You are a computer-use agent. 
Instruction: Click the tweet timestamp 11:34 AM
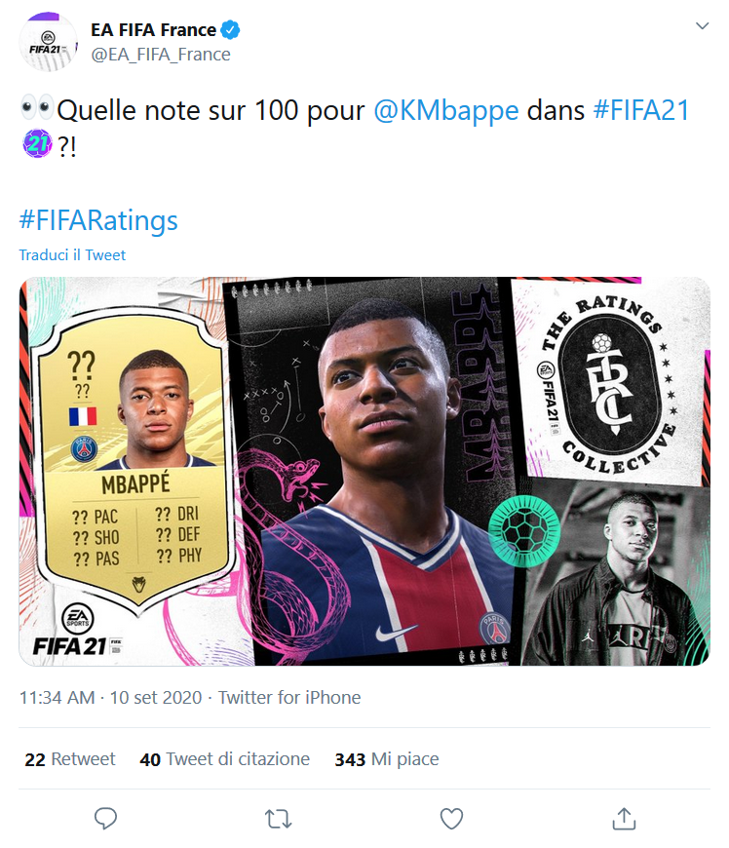[57, 697]
